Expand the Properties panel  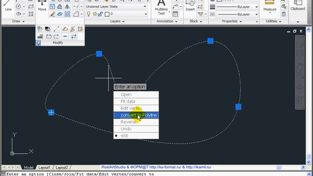tap(232, 21)
